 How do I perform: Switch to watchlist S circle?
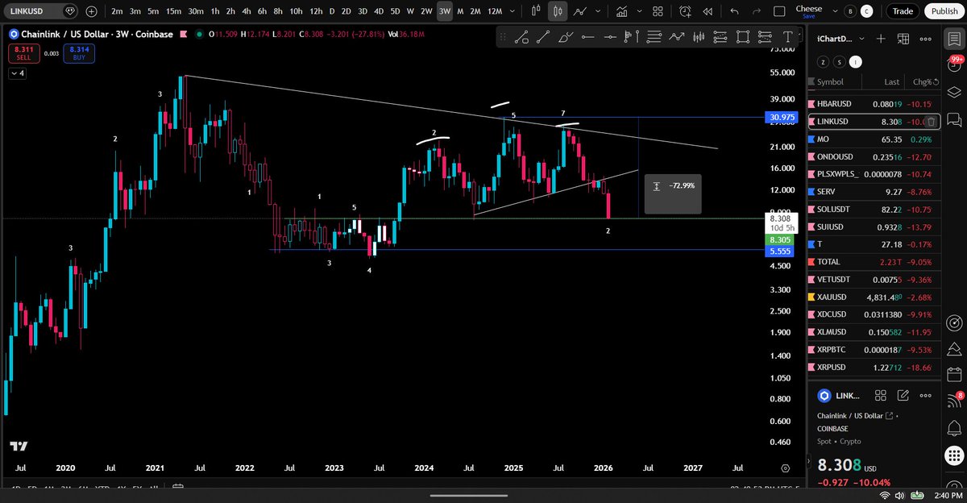pos(840,61)
